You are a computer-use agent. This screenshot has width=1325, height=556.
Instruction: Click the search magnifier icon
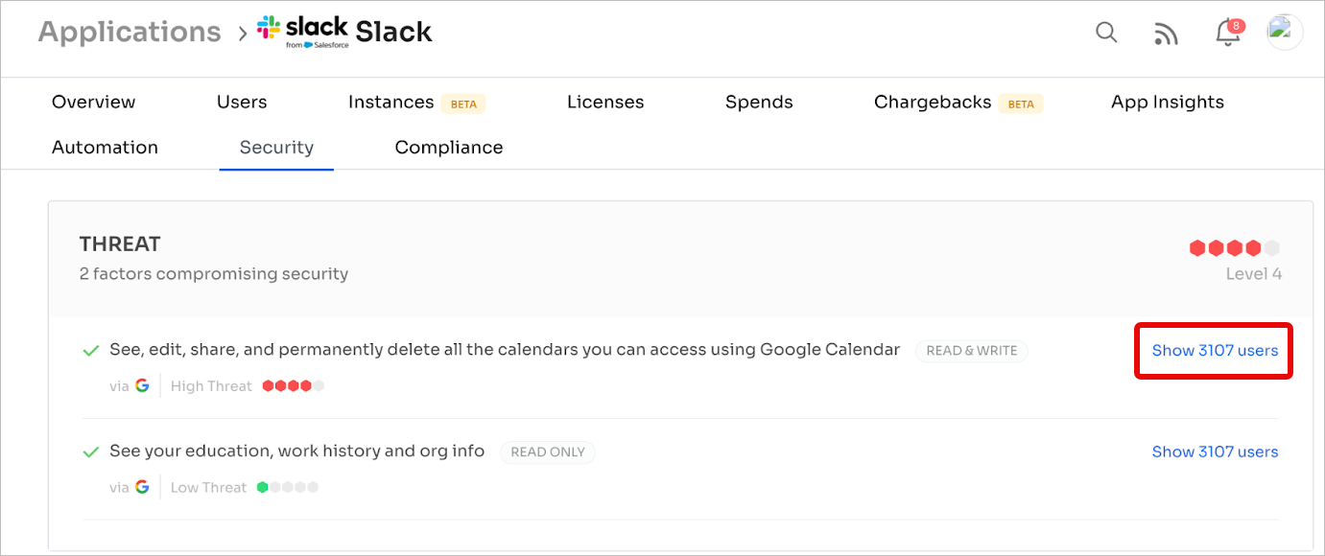pyautogui.click(x=1106, y=33)
